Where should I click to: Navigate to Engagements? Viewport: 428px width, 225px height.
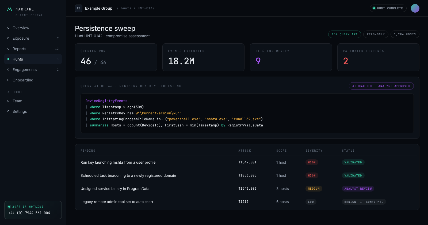pos(33,70)
